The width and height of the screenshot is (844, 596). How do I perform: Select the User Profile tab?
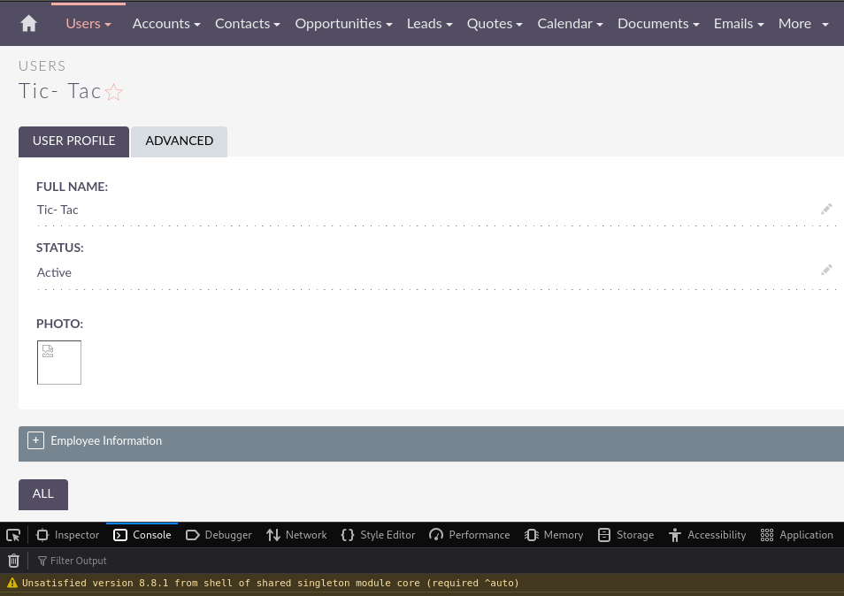point(73,141)
